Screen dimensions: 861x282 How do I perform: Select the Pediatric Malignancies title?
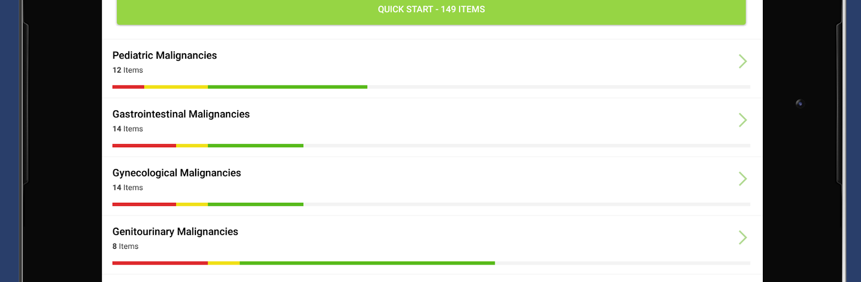pyautogui.click(x=165, y=56)
